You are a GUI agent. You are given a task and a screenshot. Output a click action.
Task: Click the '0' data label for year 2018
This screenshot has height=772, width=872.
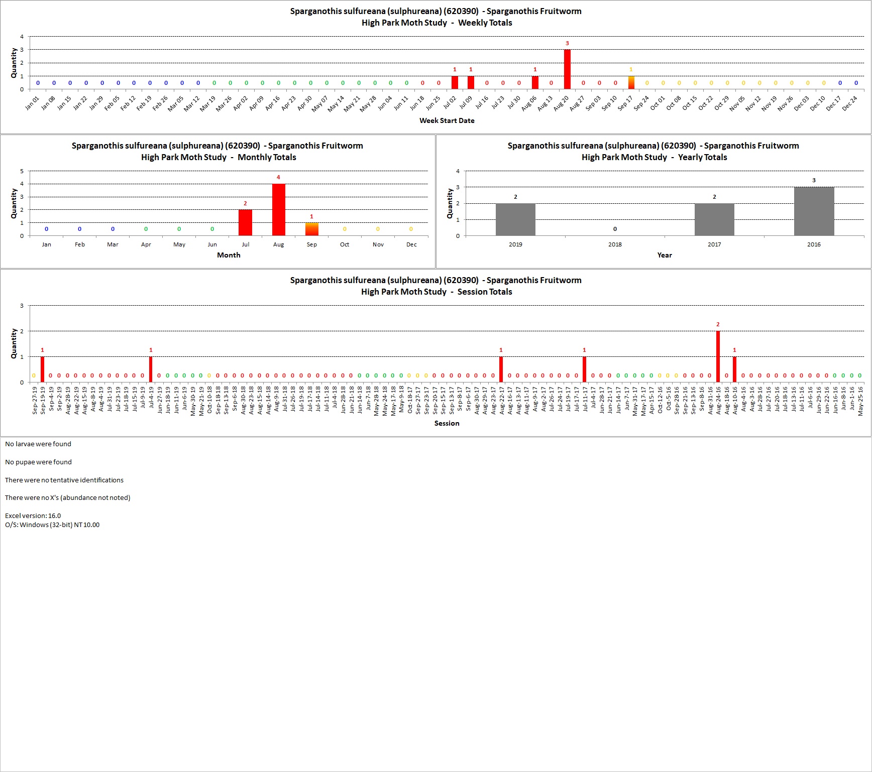point(615,229)
